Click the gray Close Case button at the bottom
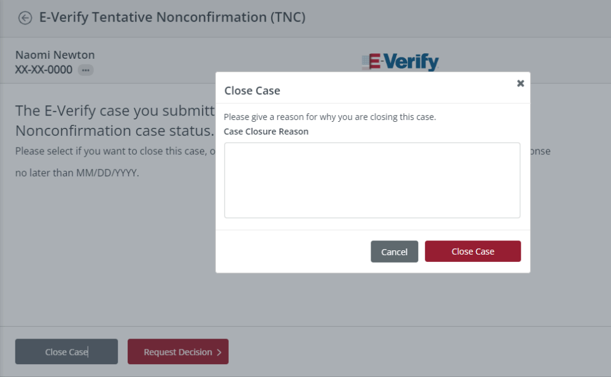The height and width of the screenshot is (377, 611). (x=66, y=351)
